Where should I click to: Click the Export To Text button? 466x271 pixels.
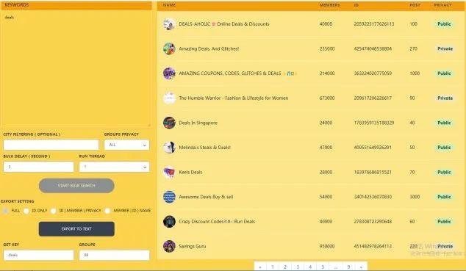(76, 229)
